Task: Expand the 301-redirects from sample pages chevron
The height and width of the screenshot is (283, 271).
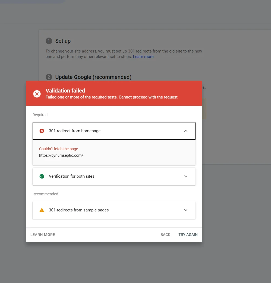Action: point(186,210)
